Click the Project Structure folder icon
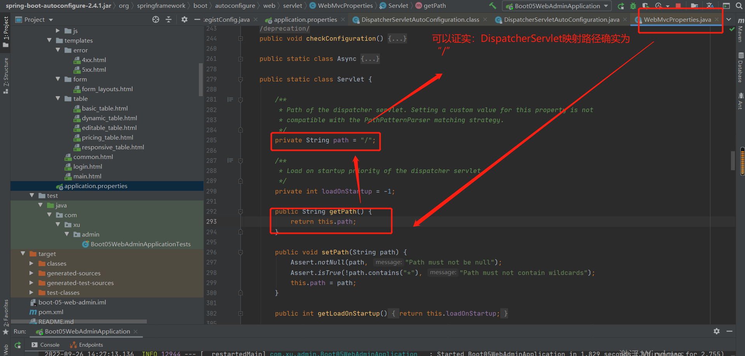 coord(695,6)
